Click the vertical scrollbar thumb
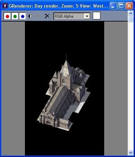Viewport: 135px width, 157px height. (130, 19)
